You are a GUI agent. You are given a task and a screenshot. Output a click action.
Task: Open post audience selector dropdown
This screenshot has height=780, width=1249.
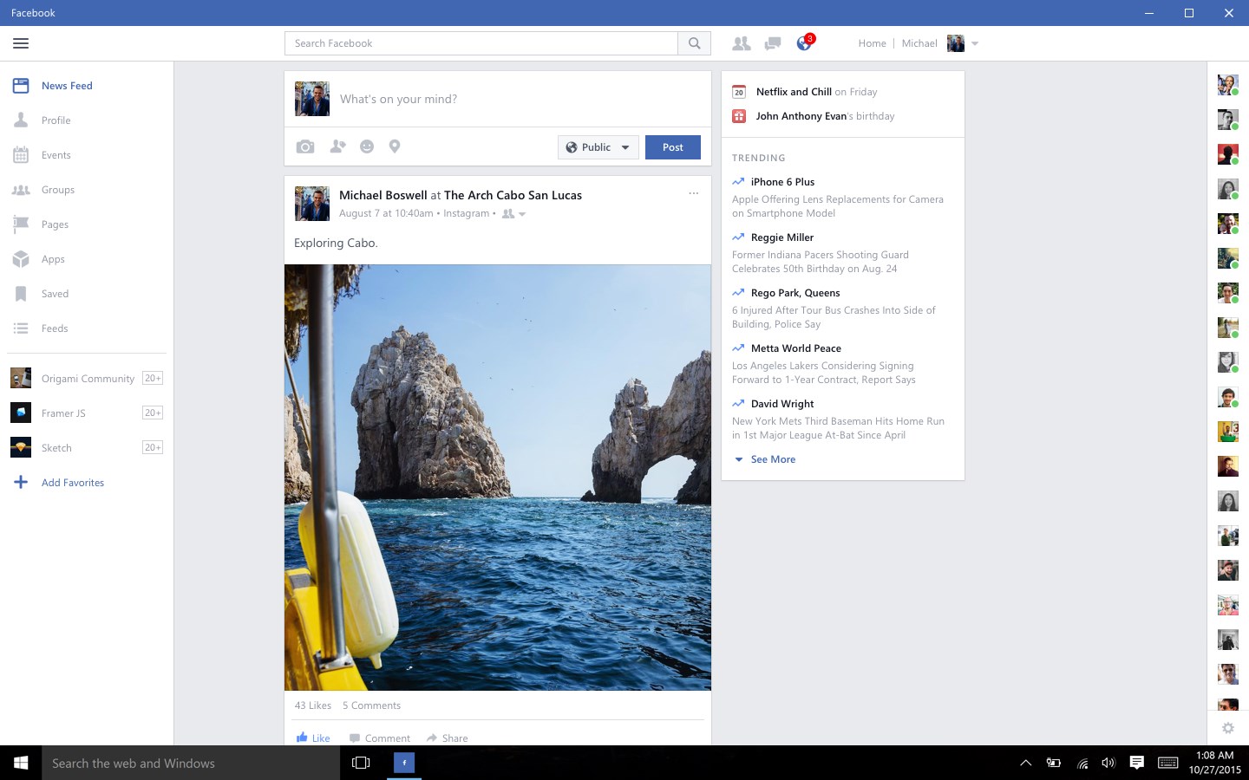click(514, 213)
